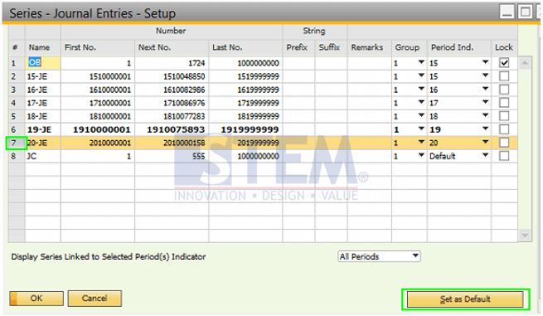Click the OB name field
This screenshot has height=316, width=543.
click(x=43, y=63)
